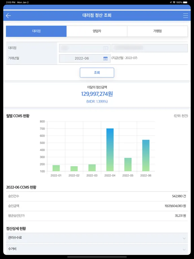Tap the 2022-05 bar in chart

128,165
